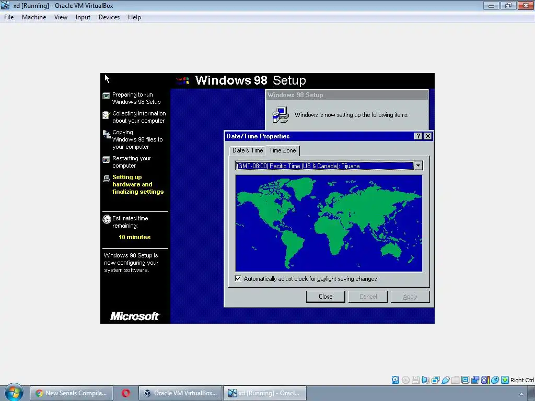Click the optical drive status icon
Screen dimensions: 535x401
coord(405,380)
